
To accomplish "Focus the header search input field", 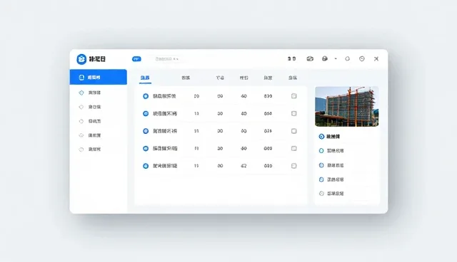I will tap(166, 59).
